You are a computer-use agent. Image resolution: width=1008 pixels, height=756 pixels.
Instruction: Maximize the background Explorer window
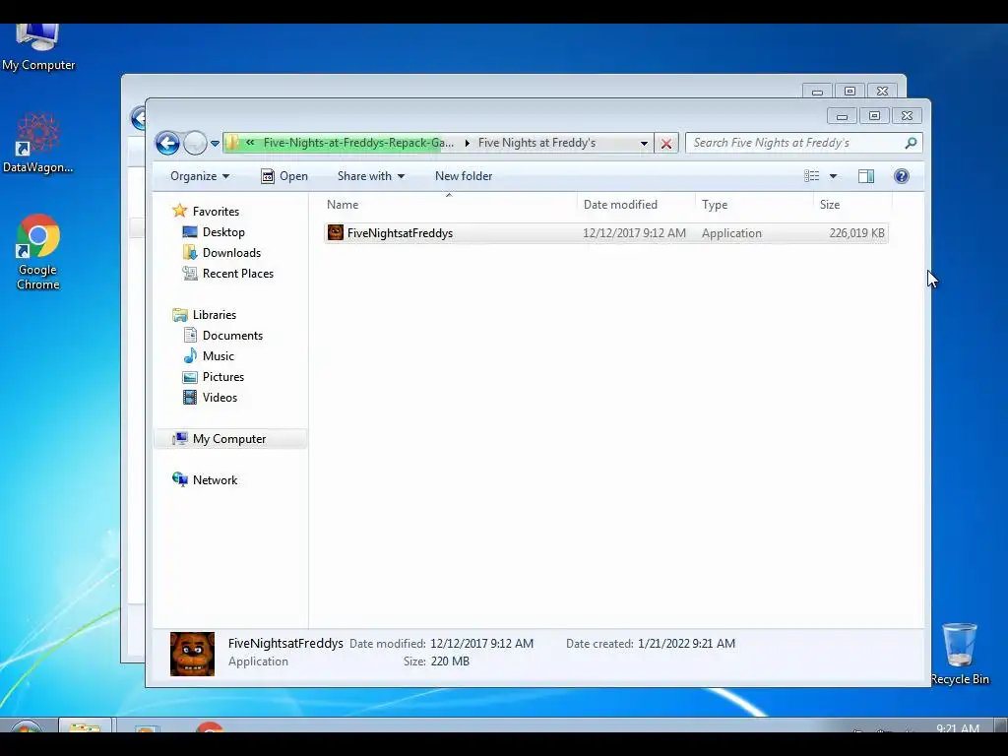(x=850, y=92)
